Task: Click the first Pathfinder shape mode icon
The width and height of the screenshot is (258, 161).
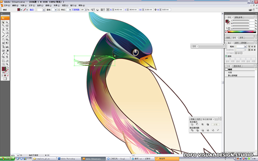Action: point(192,125)
